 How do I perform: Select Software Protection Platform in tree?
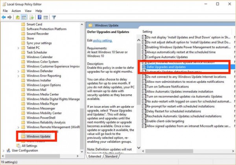[46, 29]
